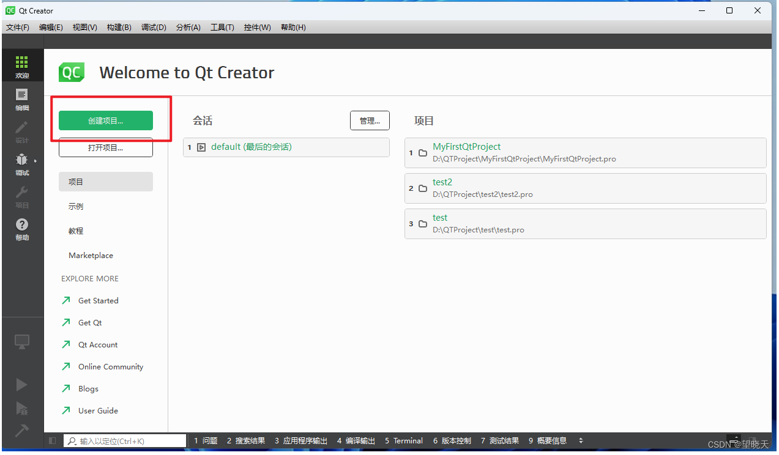Expand the output panes selector arrows
This screenshot has height=455, width=779.
[x=581, y=441]
